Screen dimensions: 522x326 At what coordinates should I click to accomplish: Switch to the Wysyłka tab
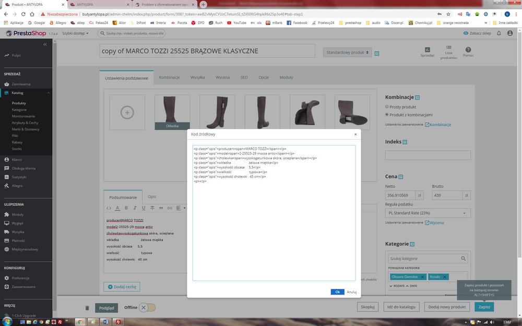197,78
